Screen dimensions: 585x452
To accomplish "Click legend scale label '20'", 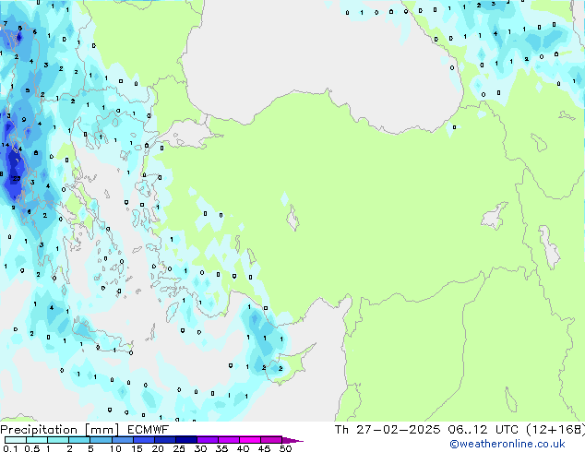I will (x=158, y=448).
